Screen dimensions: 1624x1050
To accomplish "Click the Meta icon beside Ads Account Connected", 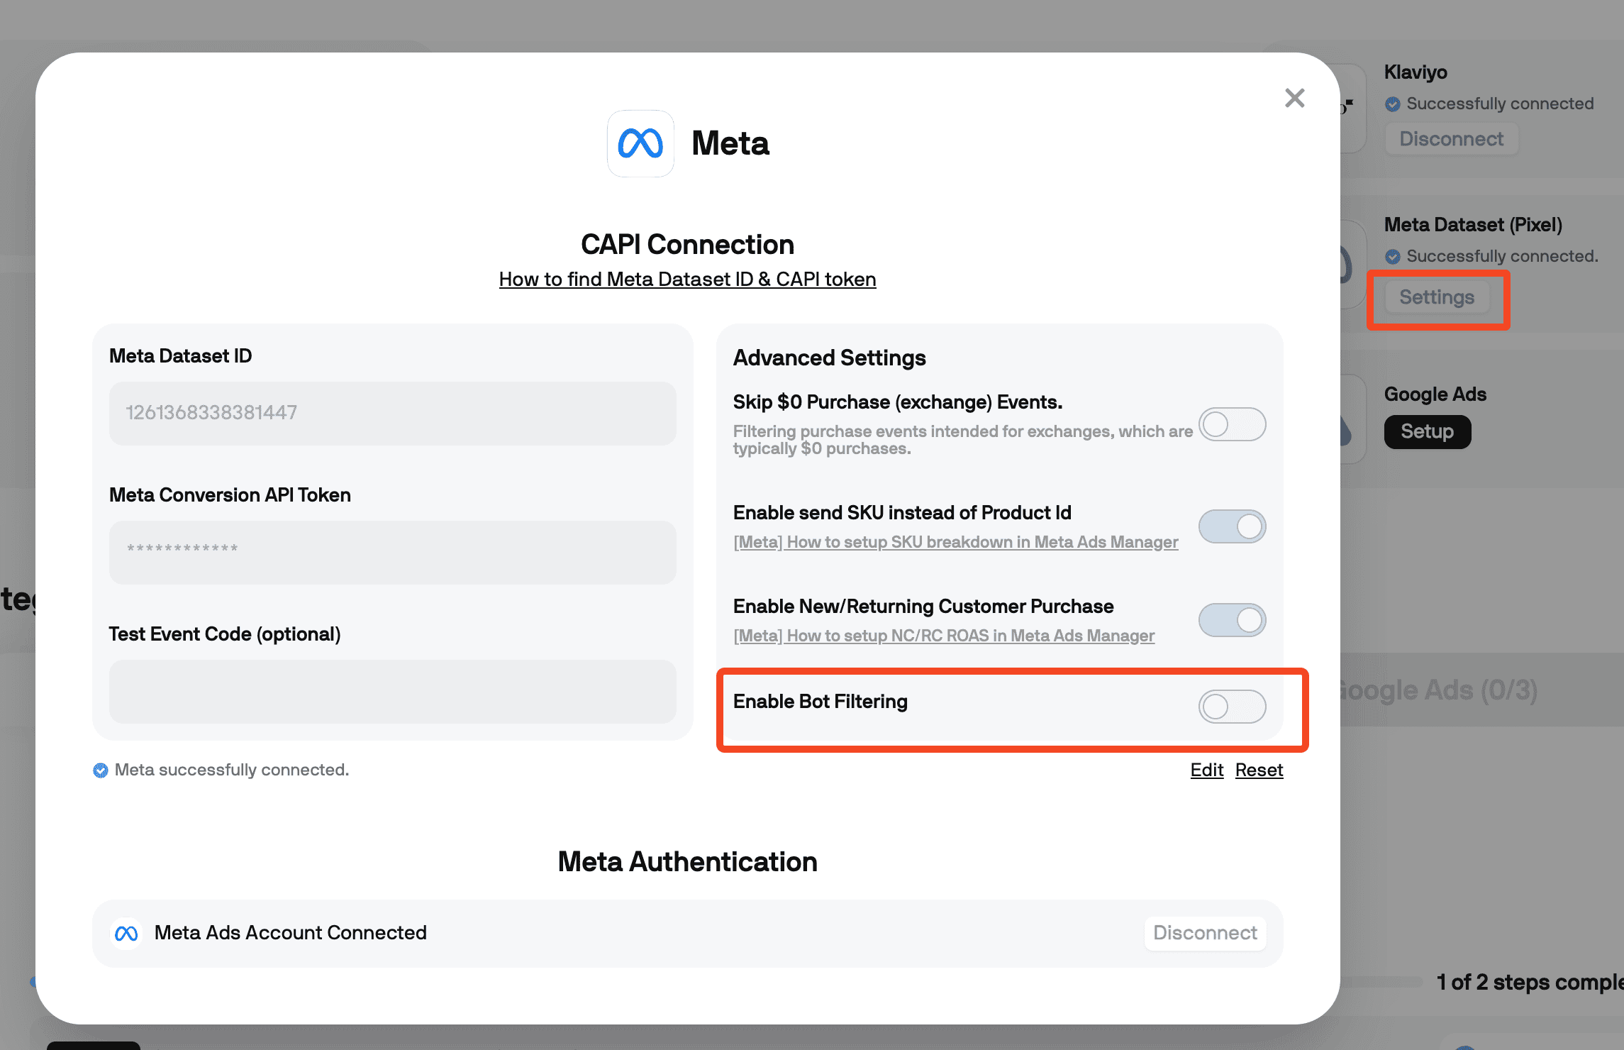I will click(126, 933).
